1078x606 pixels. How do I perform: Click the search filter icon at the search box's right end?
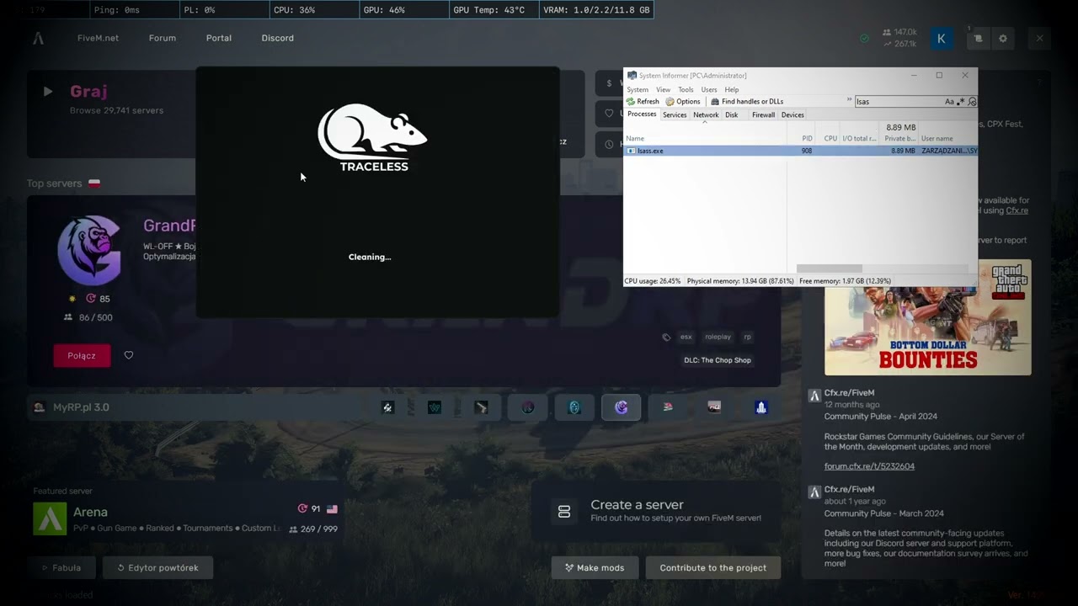tap(972, 101)
